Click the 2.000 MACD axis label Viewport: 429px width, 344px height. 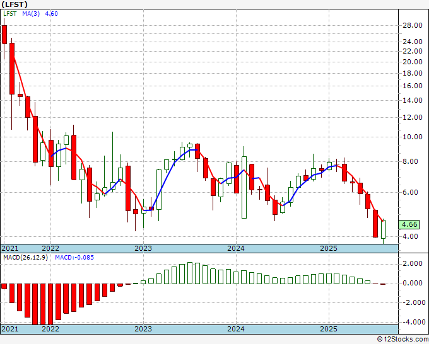(x=413, y=263)
